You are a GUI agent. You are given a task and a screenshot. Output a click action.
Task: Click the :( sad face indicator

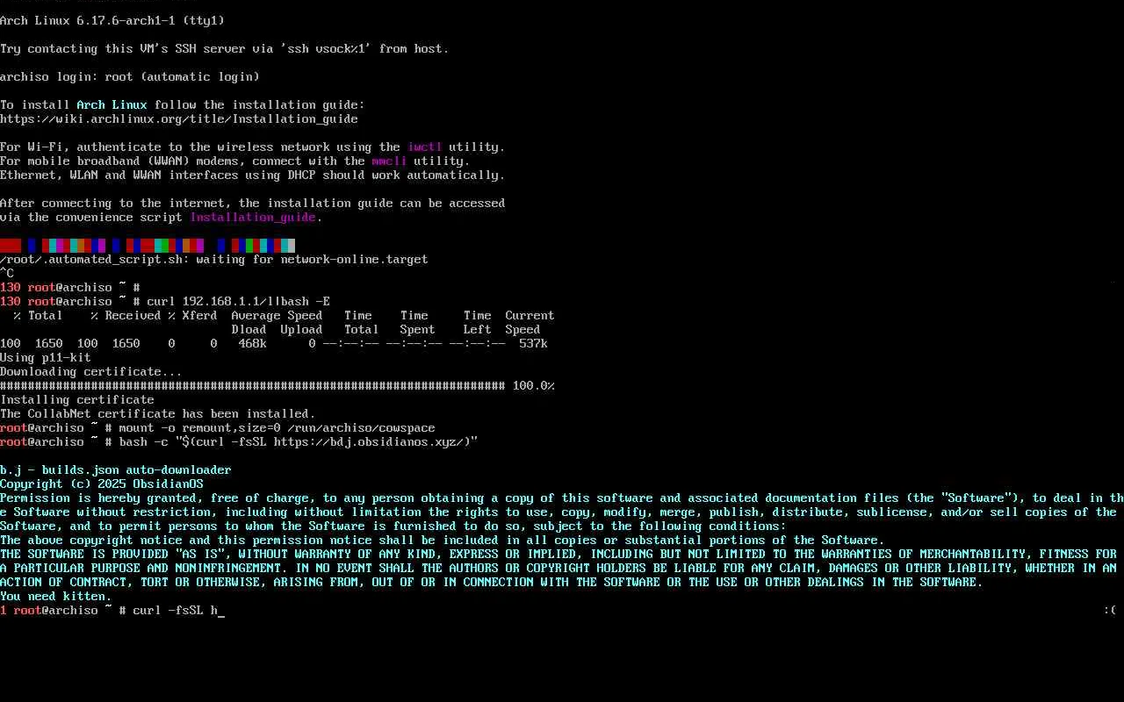tap(1110, 610)
